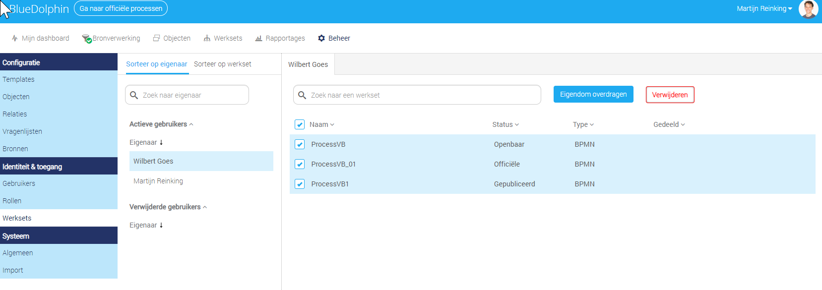Click the Gepubliceerd status cell
Screen dimensions: 822x290
[514, 184]
